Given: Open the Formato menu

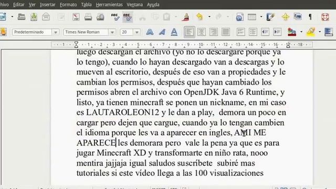Looking at the screenshot, I should [x=68, y=5].
